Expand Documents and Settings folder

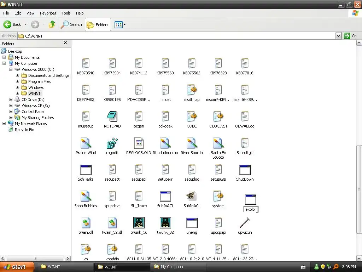pos(17,75)
